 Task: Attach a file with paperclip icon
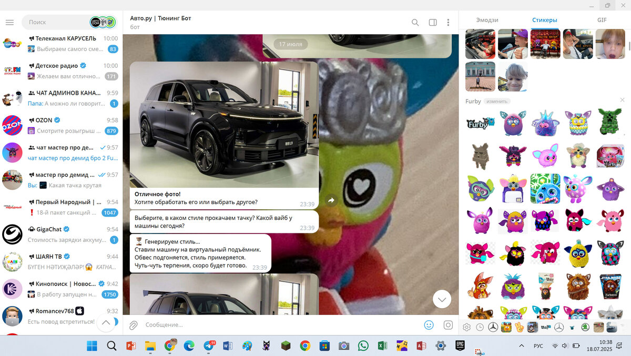point(134,325)
